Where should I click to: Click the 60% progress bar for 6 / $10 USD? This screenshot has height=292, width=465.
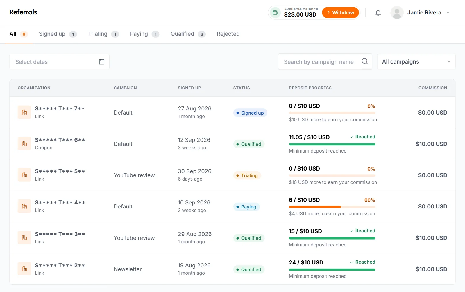332,207
